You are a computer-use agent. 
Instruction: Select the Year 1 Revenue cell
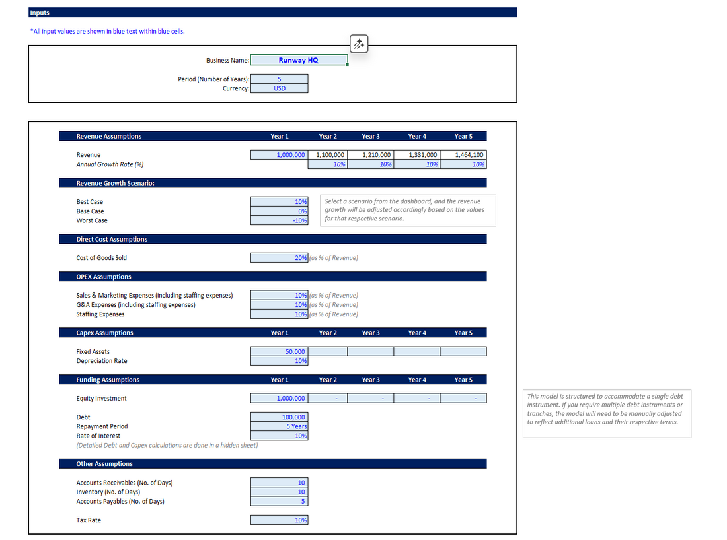[279, 154]
